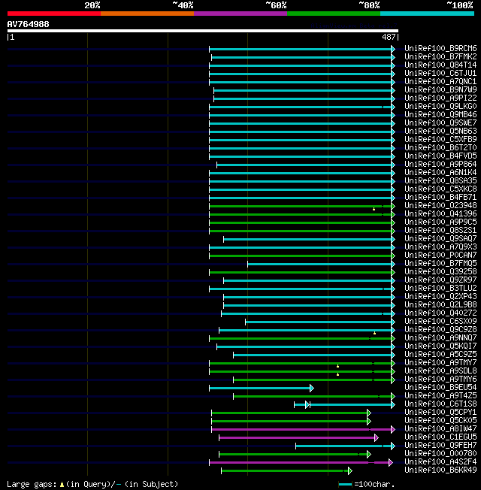Select the UniRef100_Q8SA35 label

[x=440, y=180]
